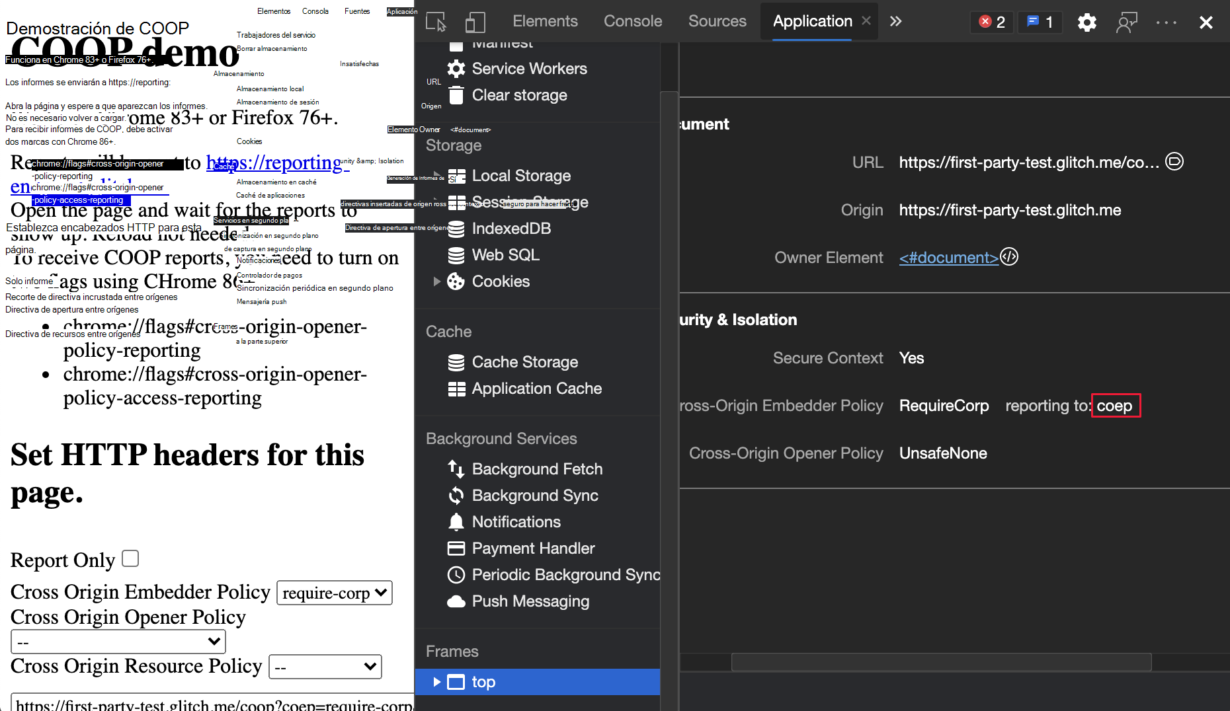The image size is (1230, 711).
Task: Open Notifications service
Action: tap(516, 522)
